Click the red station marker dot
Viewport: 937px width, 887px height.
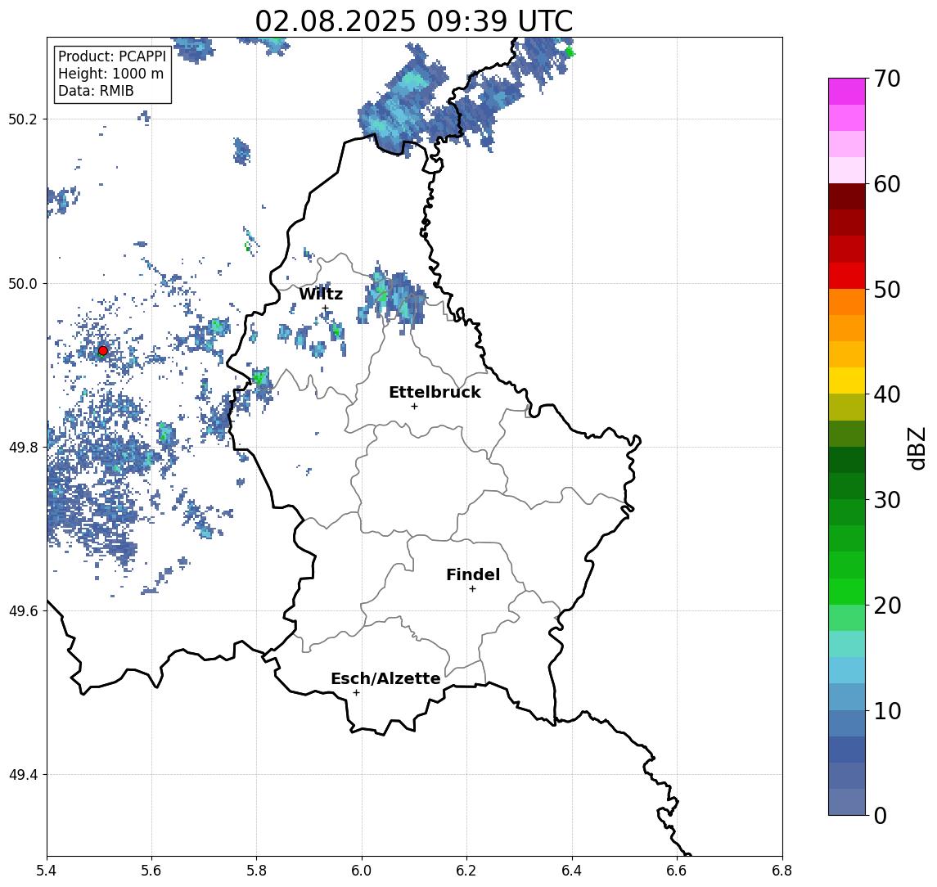click(103, 351)
